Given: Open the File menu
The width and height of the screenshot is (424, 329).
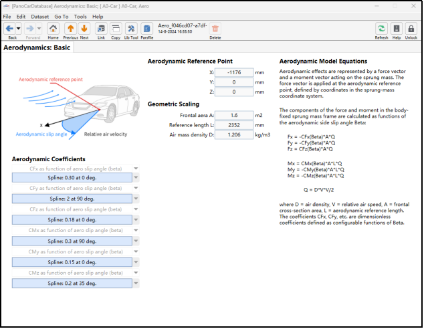Looking at the screenshot, I should tap(7, 17).
